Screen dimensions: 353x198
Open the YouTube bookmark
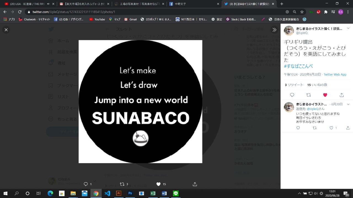pyautogui.click(x=97, y=19)
